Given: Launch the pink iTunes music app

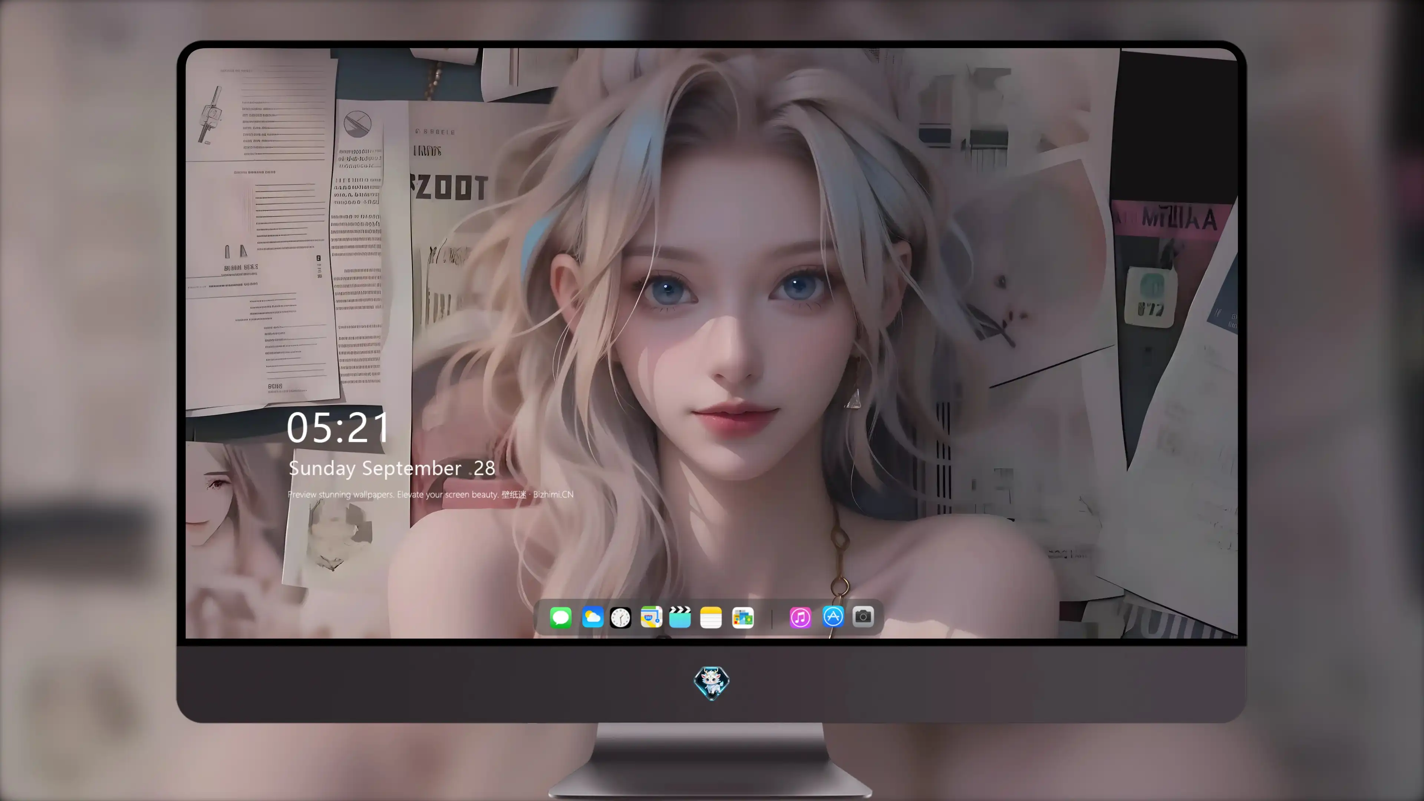Looking at the screenshot, I should (x=801, y=617).
